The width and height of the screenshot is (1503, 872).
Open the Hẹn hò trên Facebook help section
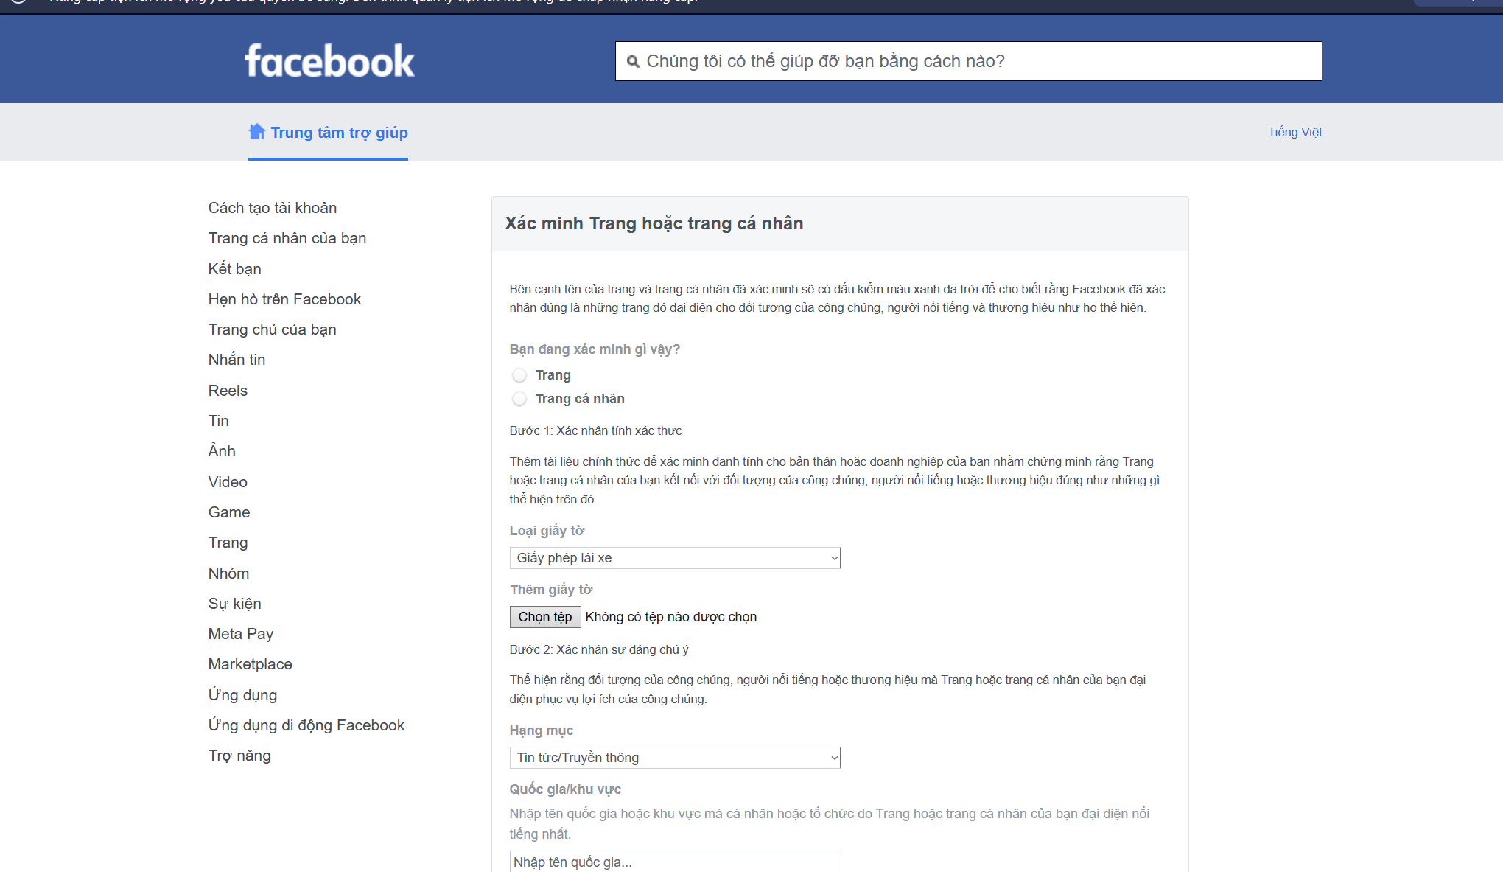pyautogui.click(x=284, y=299)
